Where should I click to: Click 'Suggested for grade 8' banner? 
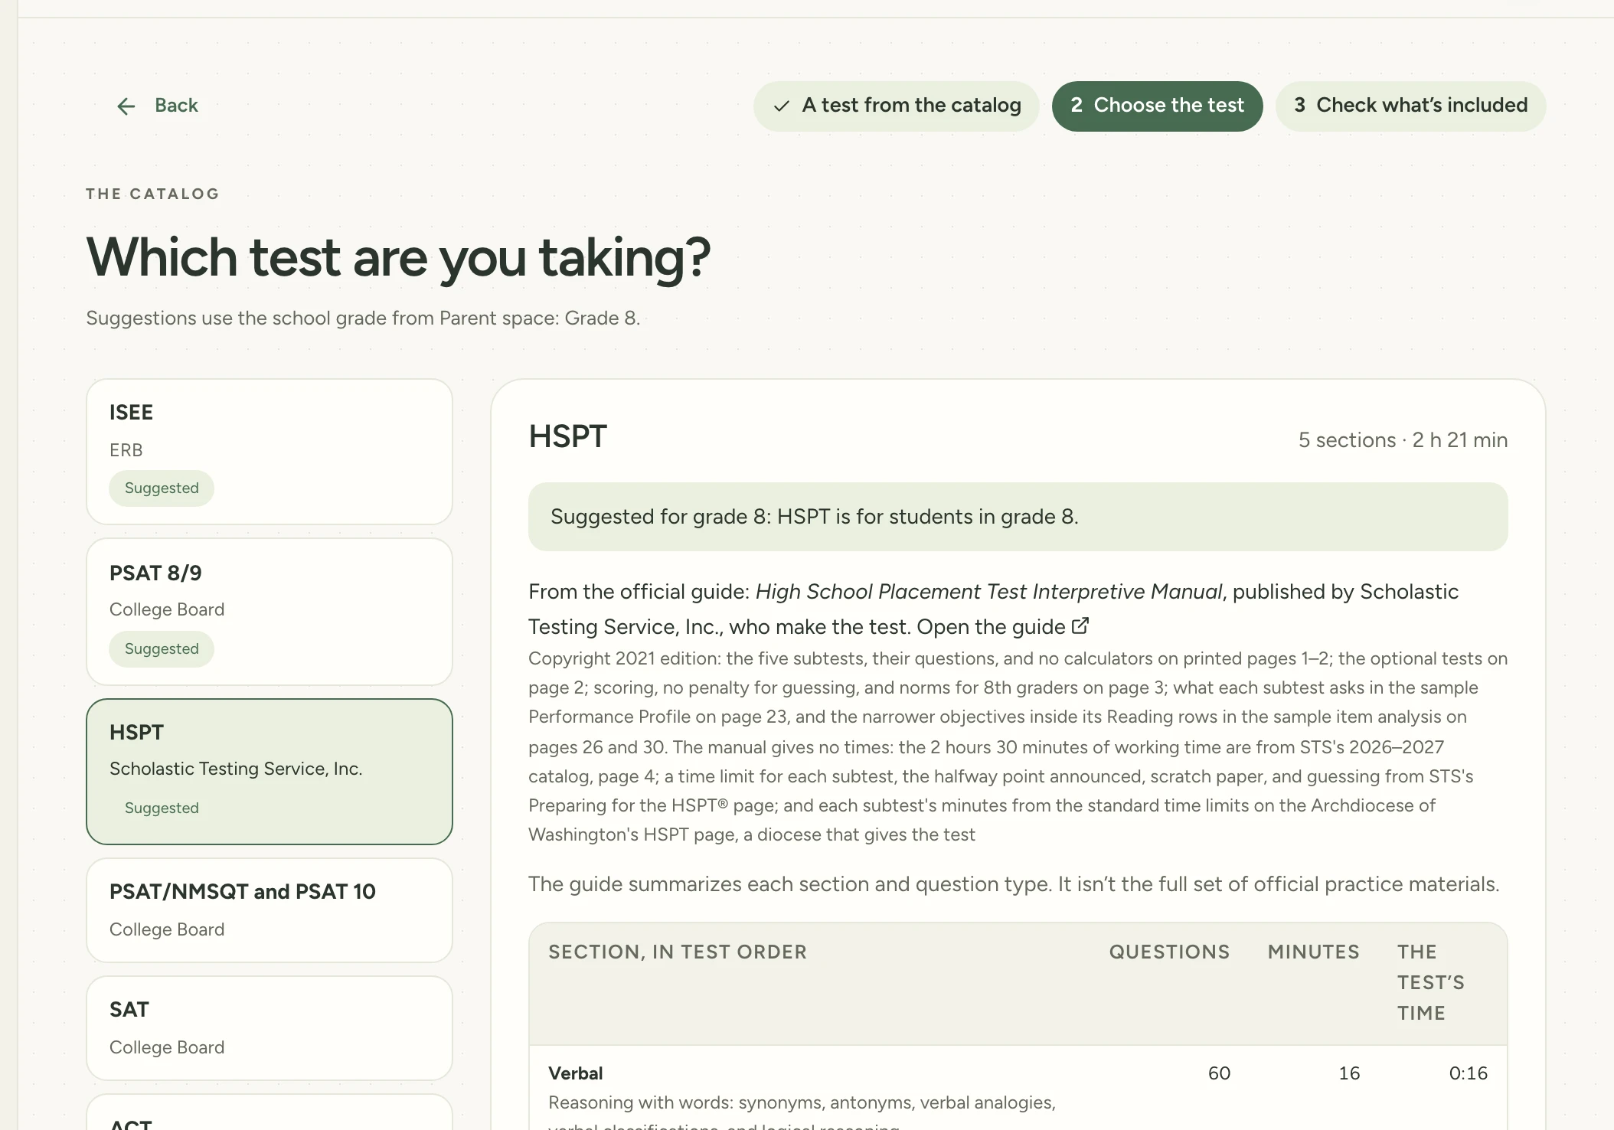[x=1018, y=517]
